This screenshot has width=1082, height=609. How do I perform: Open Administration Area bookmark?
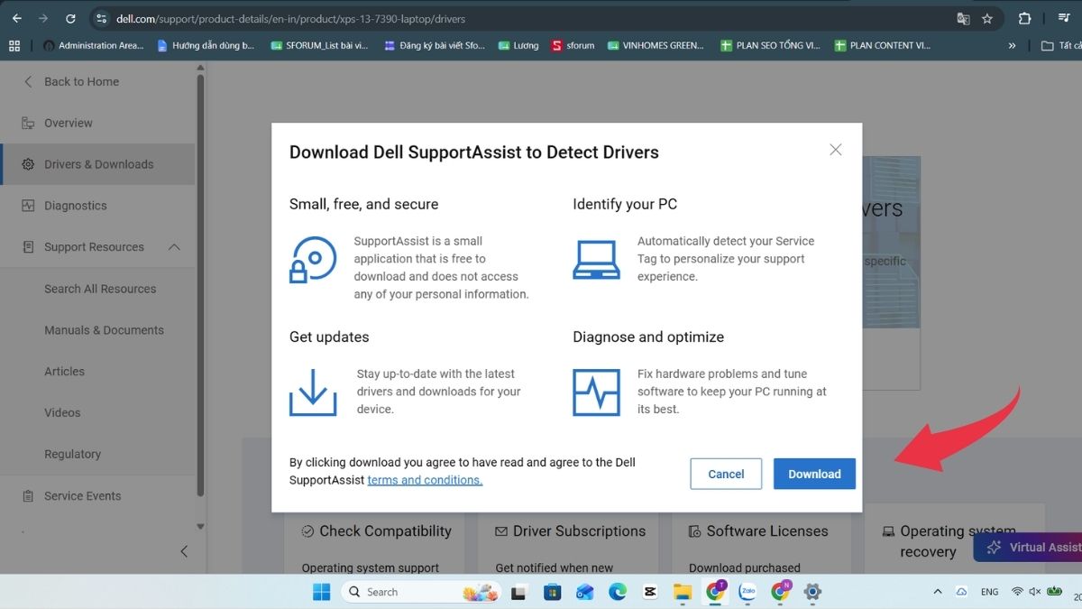pos(93,45)
